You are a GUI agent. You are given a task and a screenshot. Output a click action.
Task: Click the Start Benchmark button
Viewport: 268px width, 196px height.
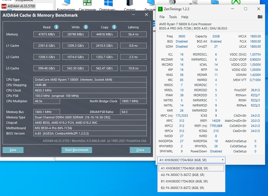point(76,150)
